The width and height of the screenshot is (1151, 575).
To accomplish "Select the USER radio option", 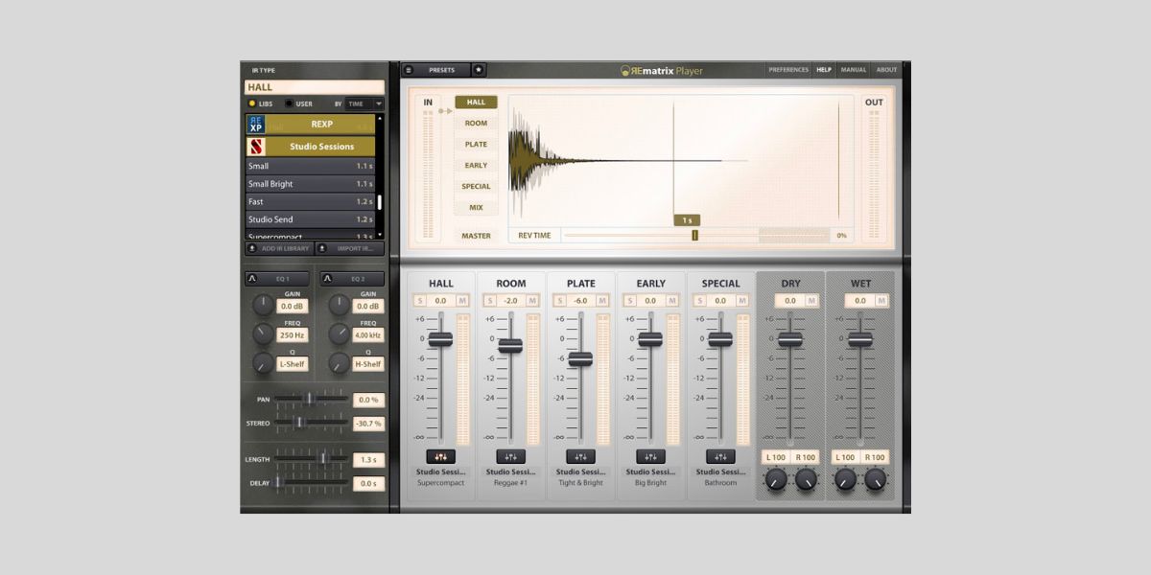I will pos(289,103).
